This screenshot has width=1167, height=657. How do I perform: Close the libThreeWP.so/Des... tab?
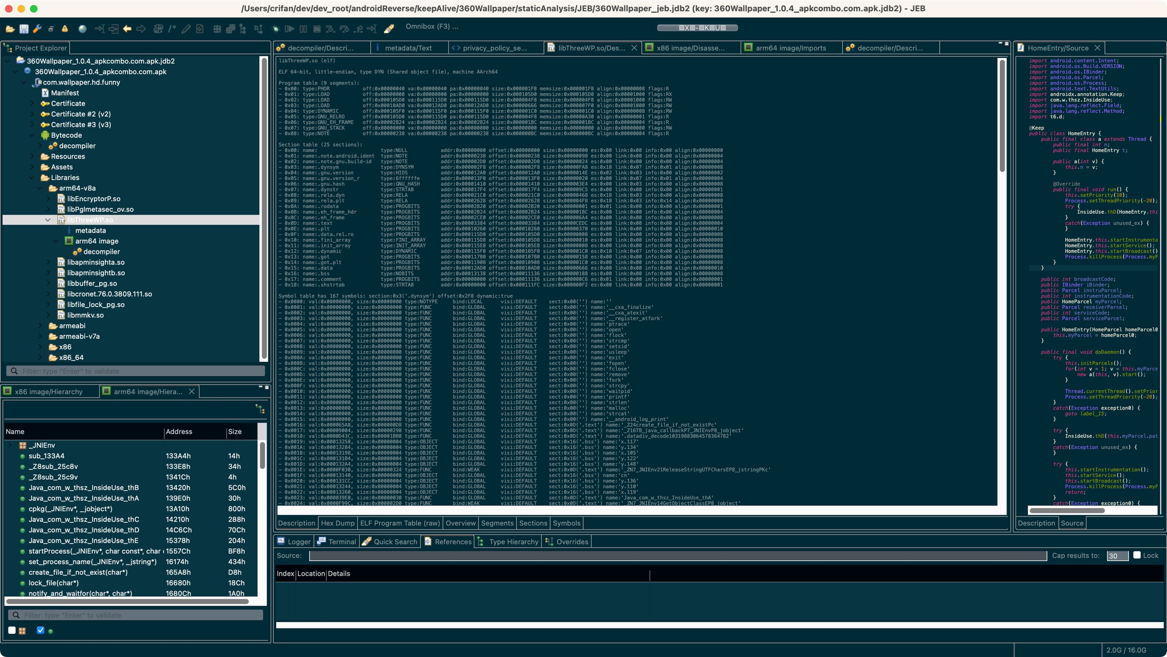pos(634,48)
